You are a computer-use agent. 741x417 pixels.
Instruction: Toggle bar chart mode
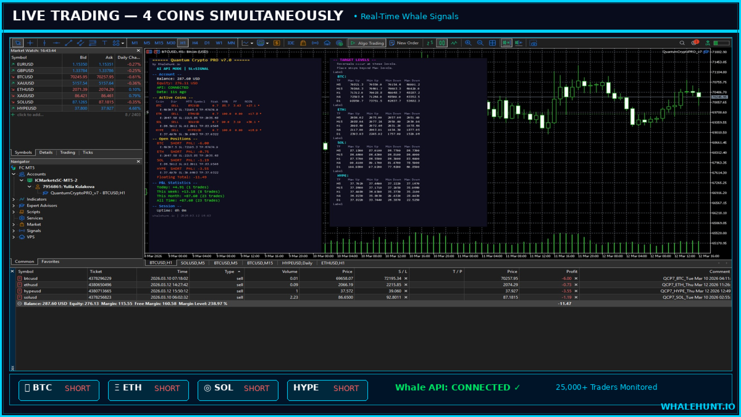[x=430, y=43]
